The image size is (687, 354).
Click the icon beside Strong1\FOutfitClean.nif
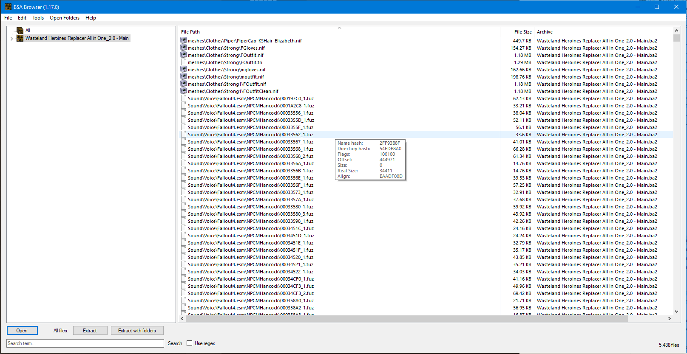[x=184, y=91]
